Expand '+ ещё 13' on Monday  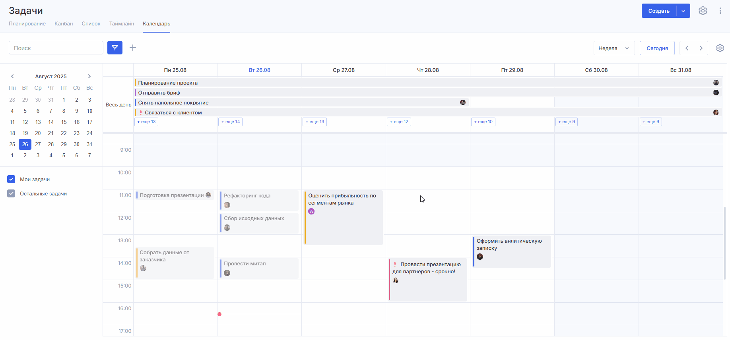pyautogui.click(x=146, y=122)
